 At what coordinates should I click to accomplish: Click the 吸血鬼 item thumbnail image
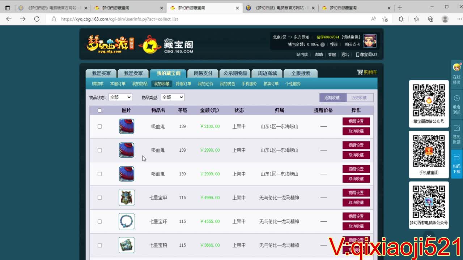[126, 126]
